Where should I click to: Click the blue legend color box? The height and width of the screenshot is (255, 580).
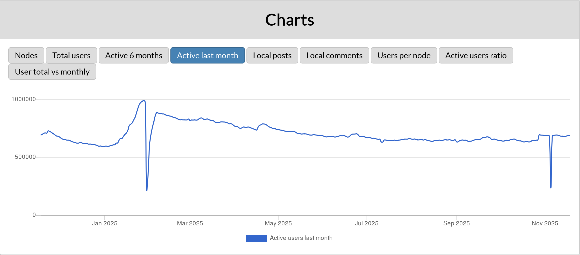[257, 238]
